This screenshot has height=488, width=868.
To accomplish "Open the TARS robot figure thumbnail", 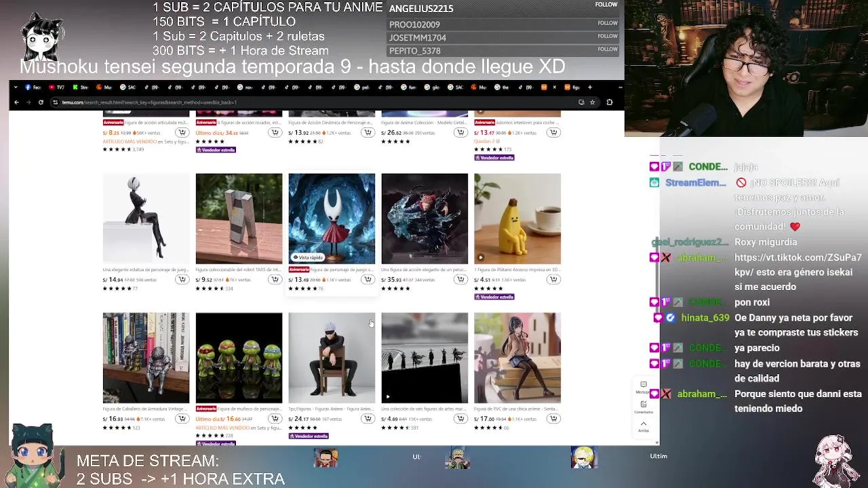I will point(239,218).
